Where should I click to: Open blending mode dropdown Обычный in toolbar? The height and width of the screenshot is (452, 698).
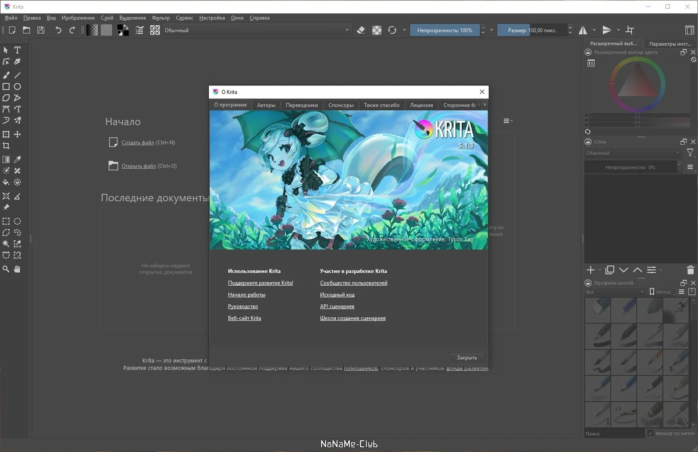(257, 30)
